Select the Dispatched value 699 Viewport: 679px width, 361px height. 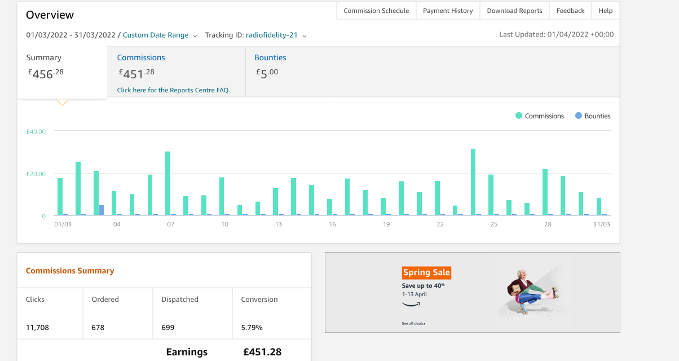(168, 327)
